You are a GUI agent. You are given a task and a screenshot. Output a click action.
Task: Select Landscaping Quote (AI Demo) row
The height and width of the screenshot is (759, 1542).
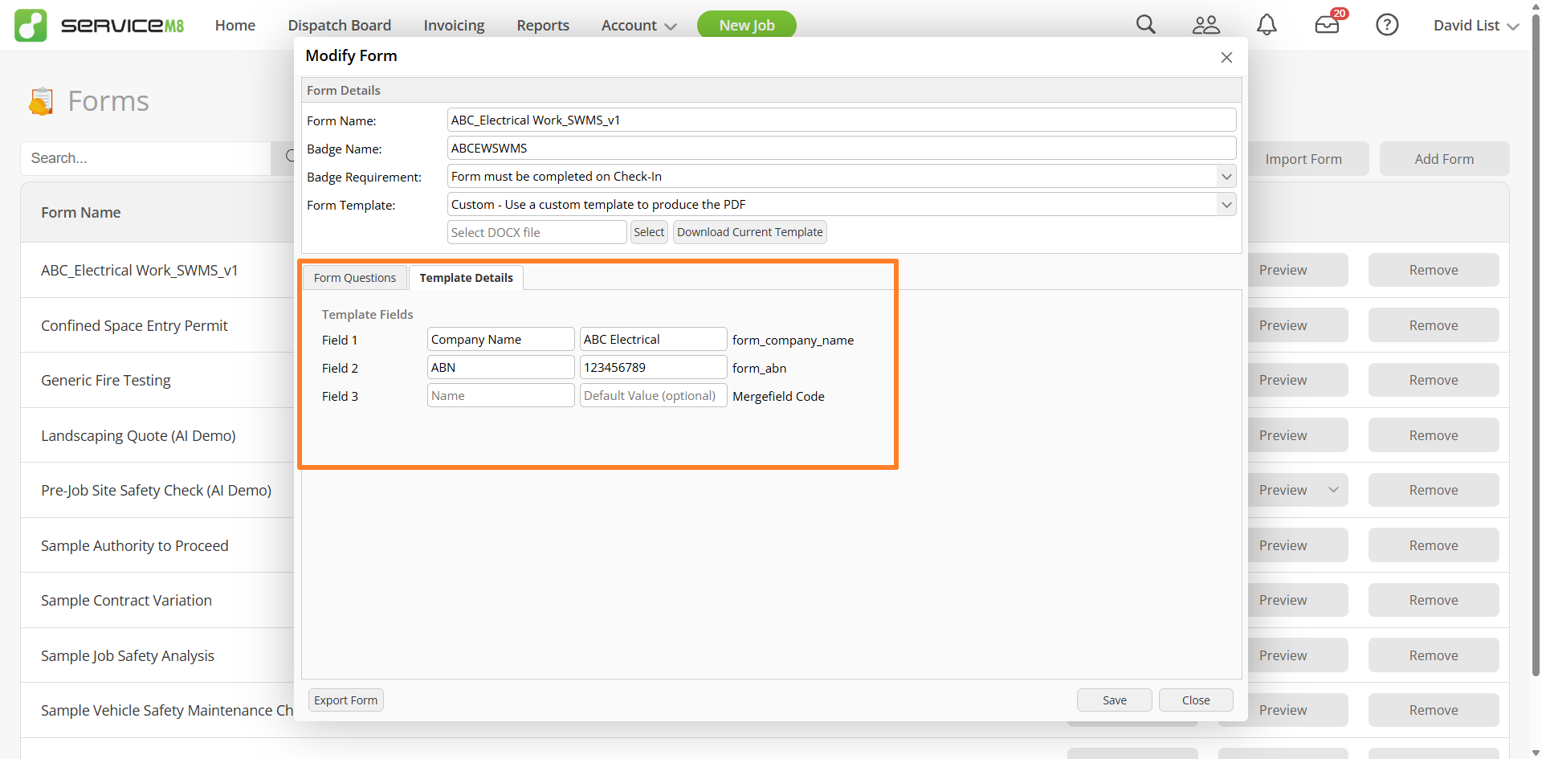pyautogui.click(x=138, y=435)
